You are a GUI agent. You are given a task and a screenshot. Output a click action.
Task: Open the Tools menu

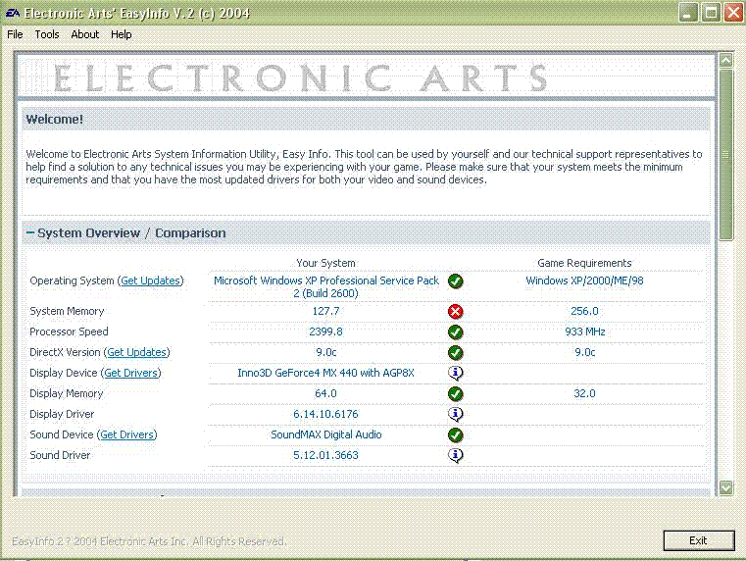tap(47, 34)
